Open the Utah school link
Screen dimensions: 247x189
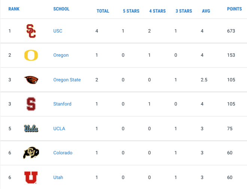tap(58, 177)
